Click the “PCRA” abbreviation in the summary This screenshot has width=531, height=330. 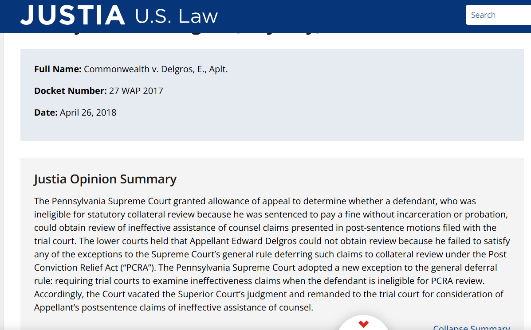tap(138, 268)
